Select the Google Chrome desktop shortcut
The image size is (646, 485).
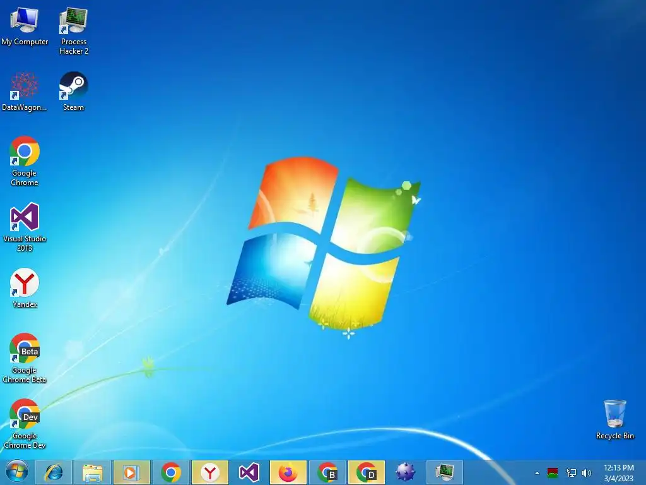coord(25,161)
